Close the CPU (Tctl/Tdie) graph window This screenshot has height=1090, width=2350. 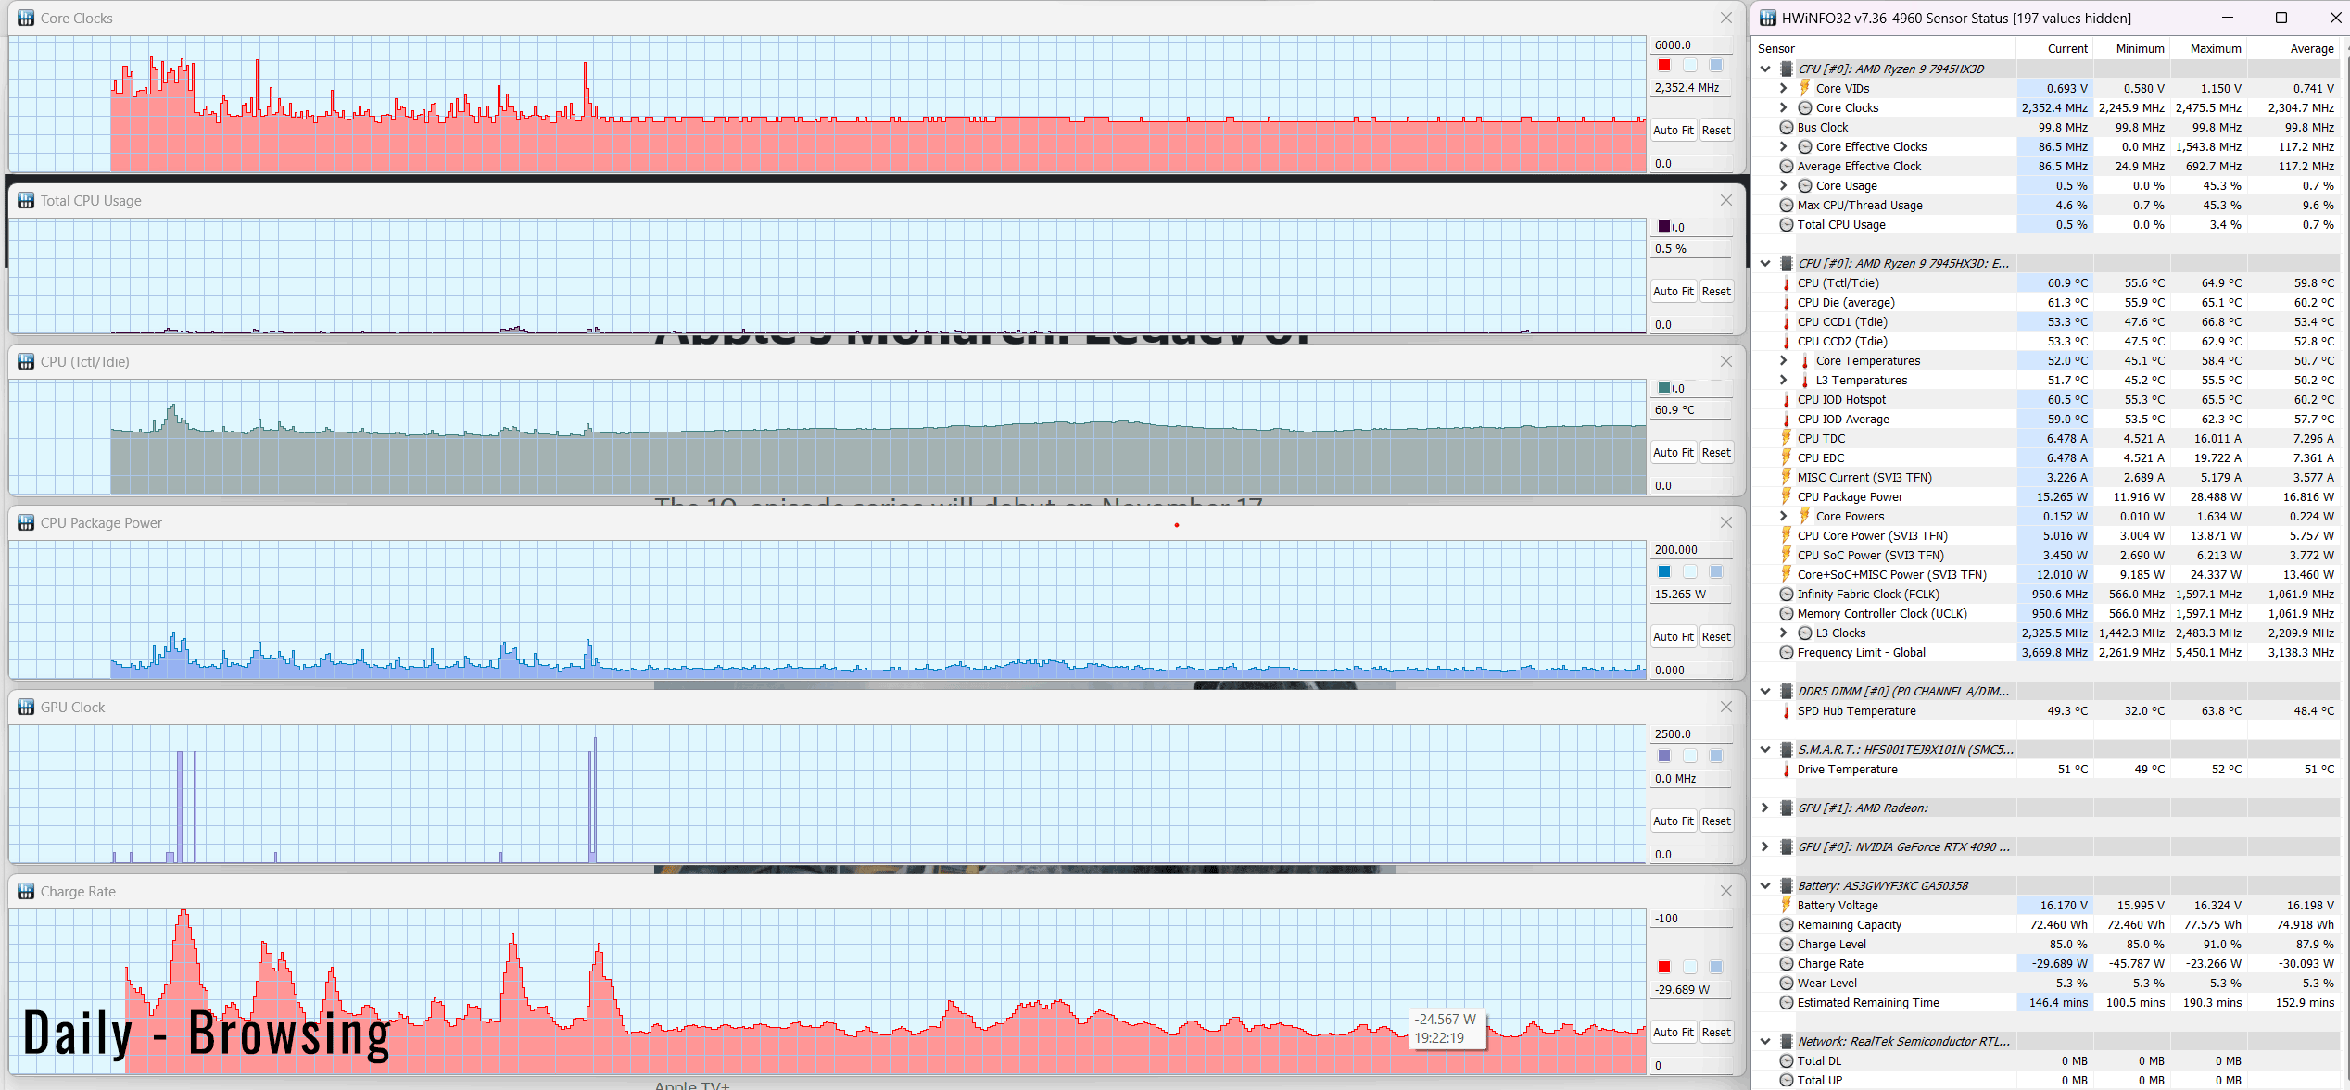point(1725,362)
